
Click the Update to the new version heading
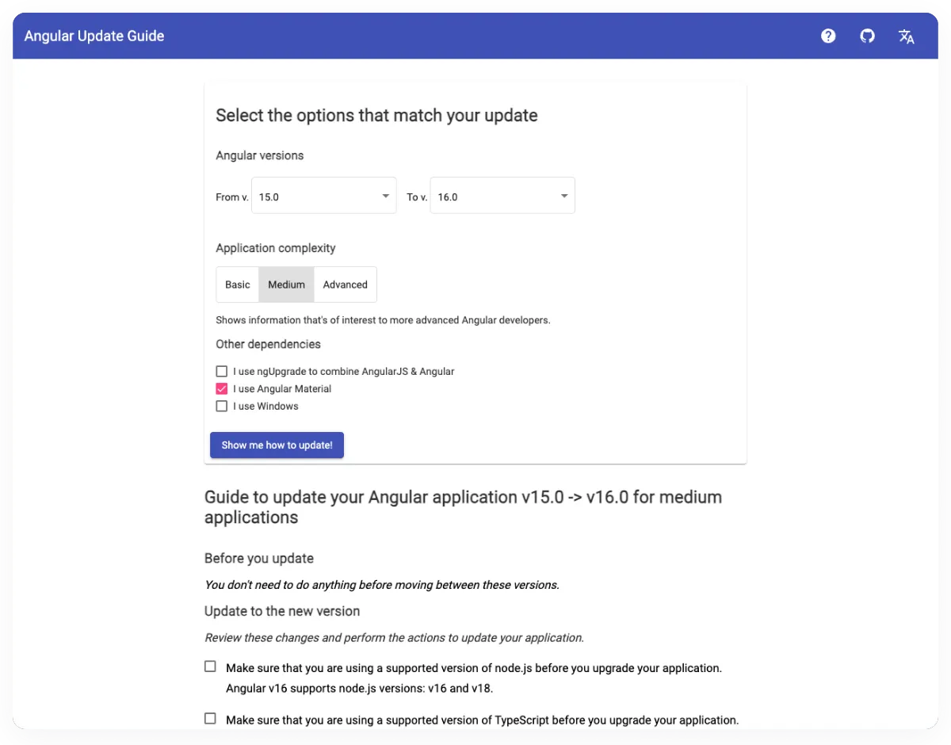coord(282,611)
